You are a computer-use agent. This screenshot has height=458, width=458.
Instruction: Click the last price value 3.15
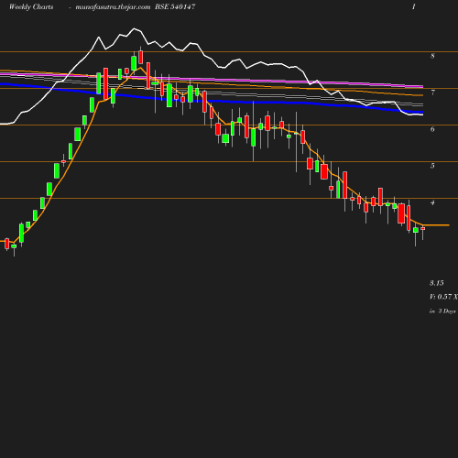[437, 283]
